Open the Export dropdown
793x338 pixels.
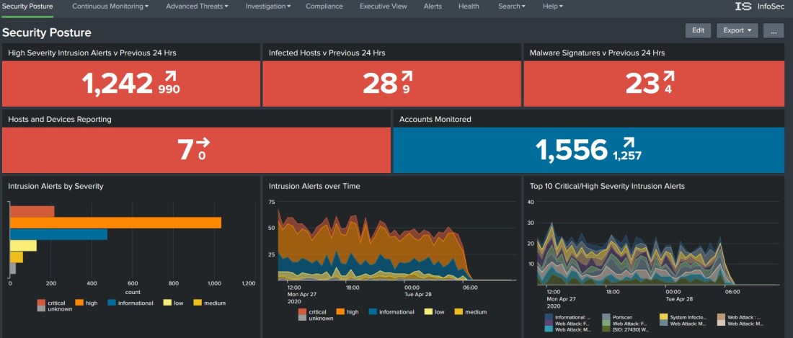click(x=737, y=30)
